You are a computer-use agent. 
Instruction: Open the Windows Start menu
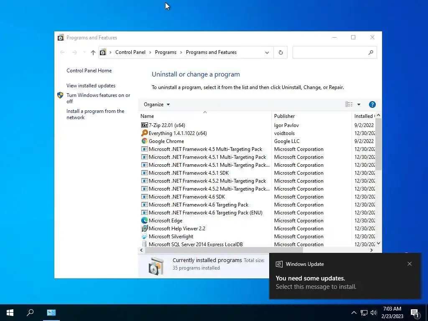point(10,313)
